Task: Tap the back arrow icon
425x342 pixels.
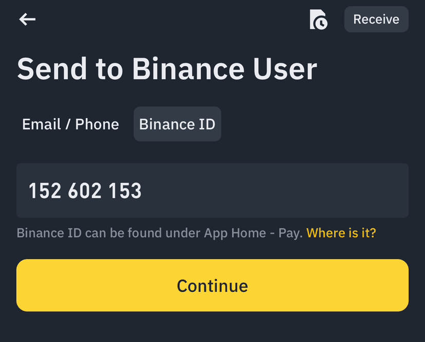Action: [x=27, y=20]
